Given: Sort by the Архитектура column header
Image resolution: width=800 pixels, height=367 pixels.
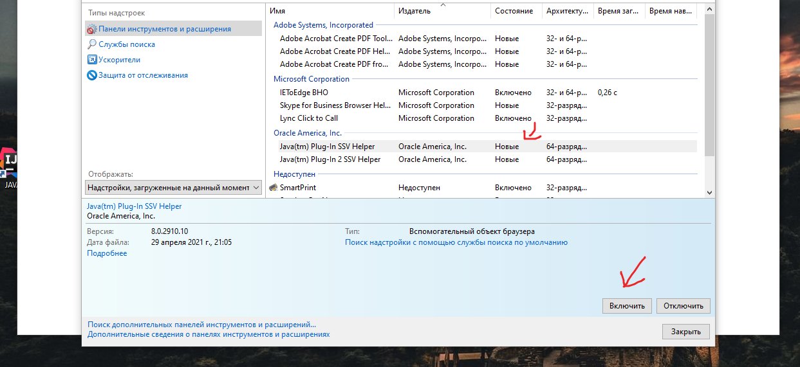Looking at the screenshot, I should pyautogui.click(x=568, y=11).
